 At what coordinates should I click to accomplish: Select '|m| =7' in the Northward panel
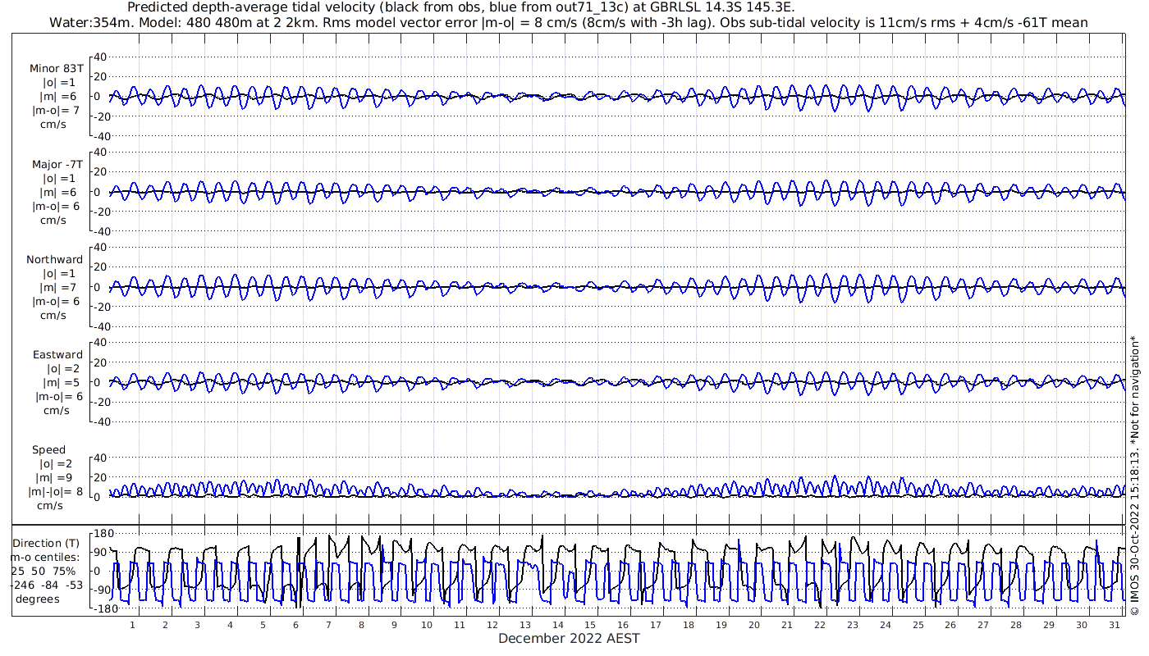[x=60, y=287]
